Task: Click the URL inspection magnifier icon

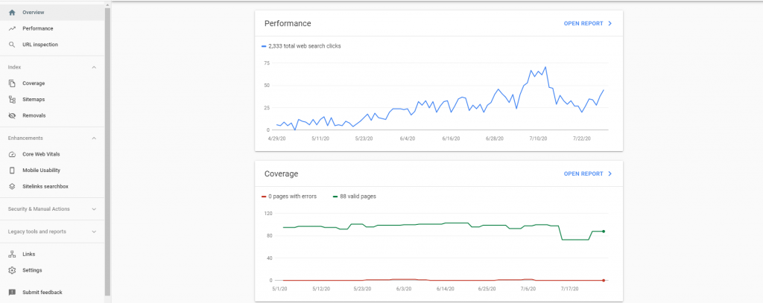Action: click(12, 45)
